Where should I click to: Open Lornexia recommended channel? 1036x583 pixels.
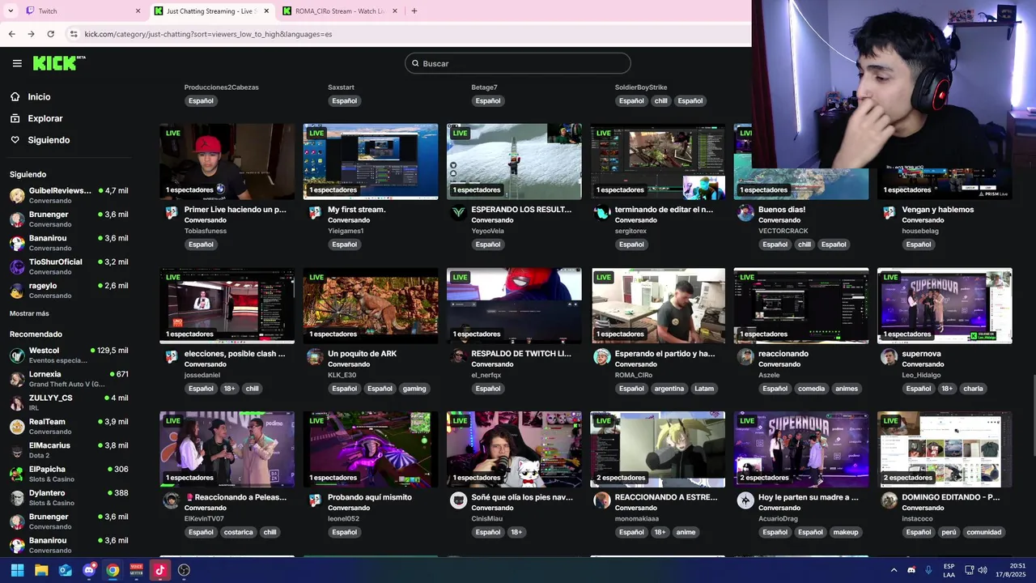(x=69, y=379)
